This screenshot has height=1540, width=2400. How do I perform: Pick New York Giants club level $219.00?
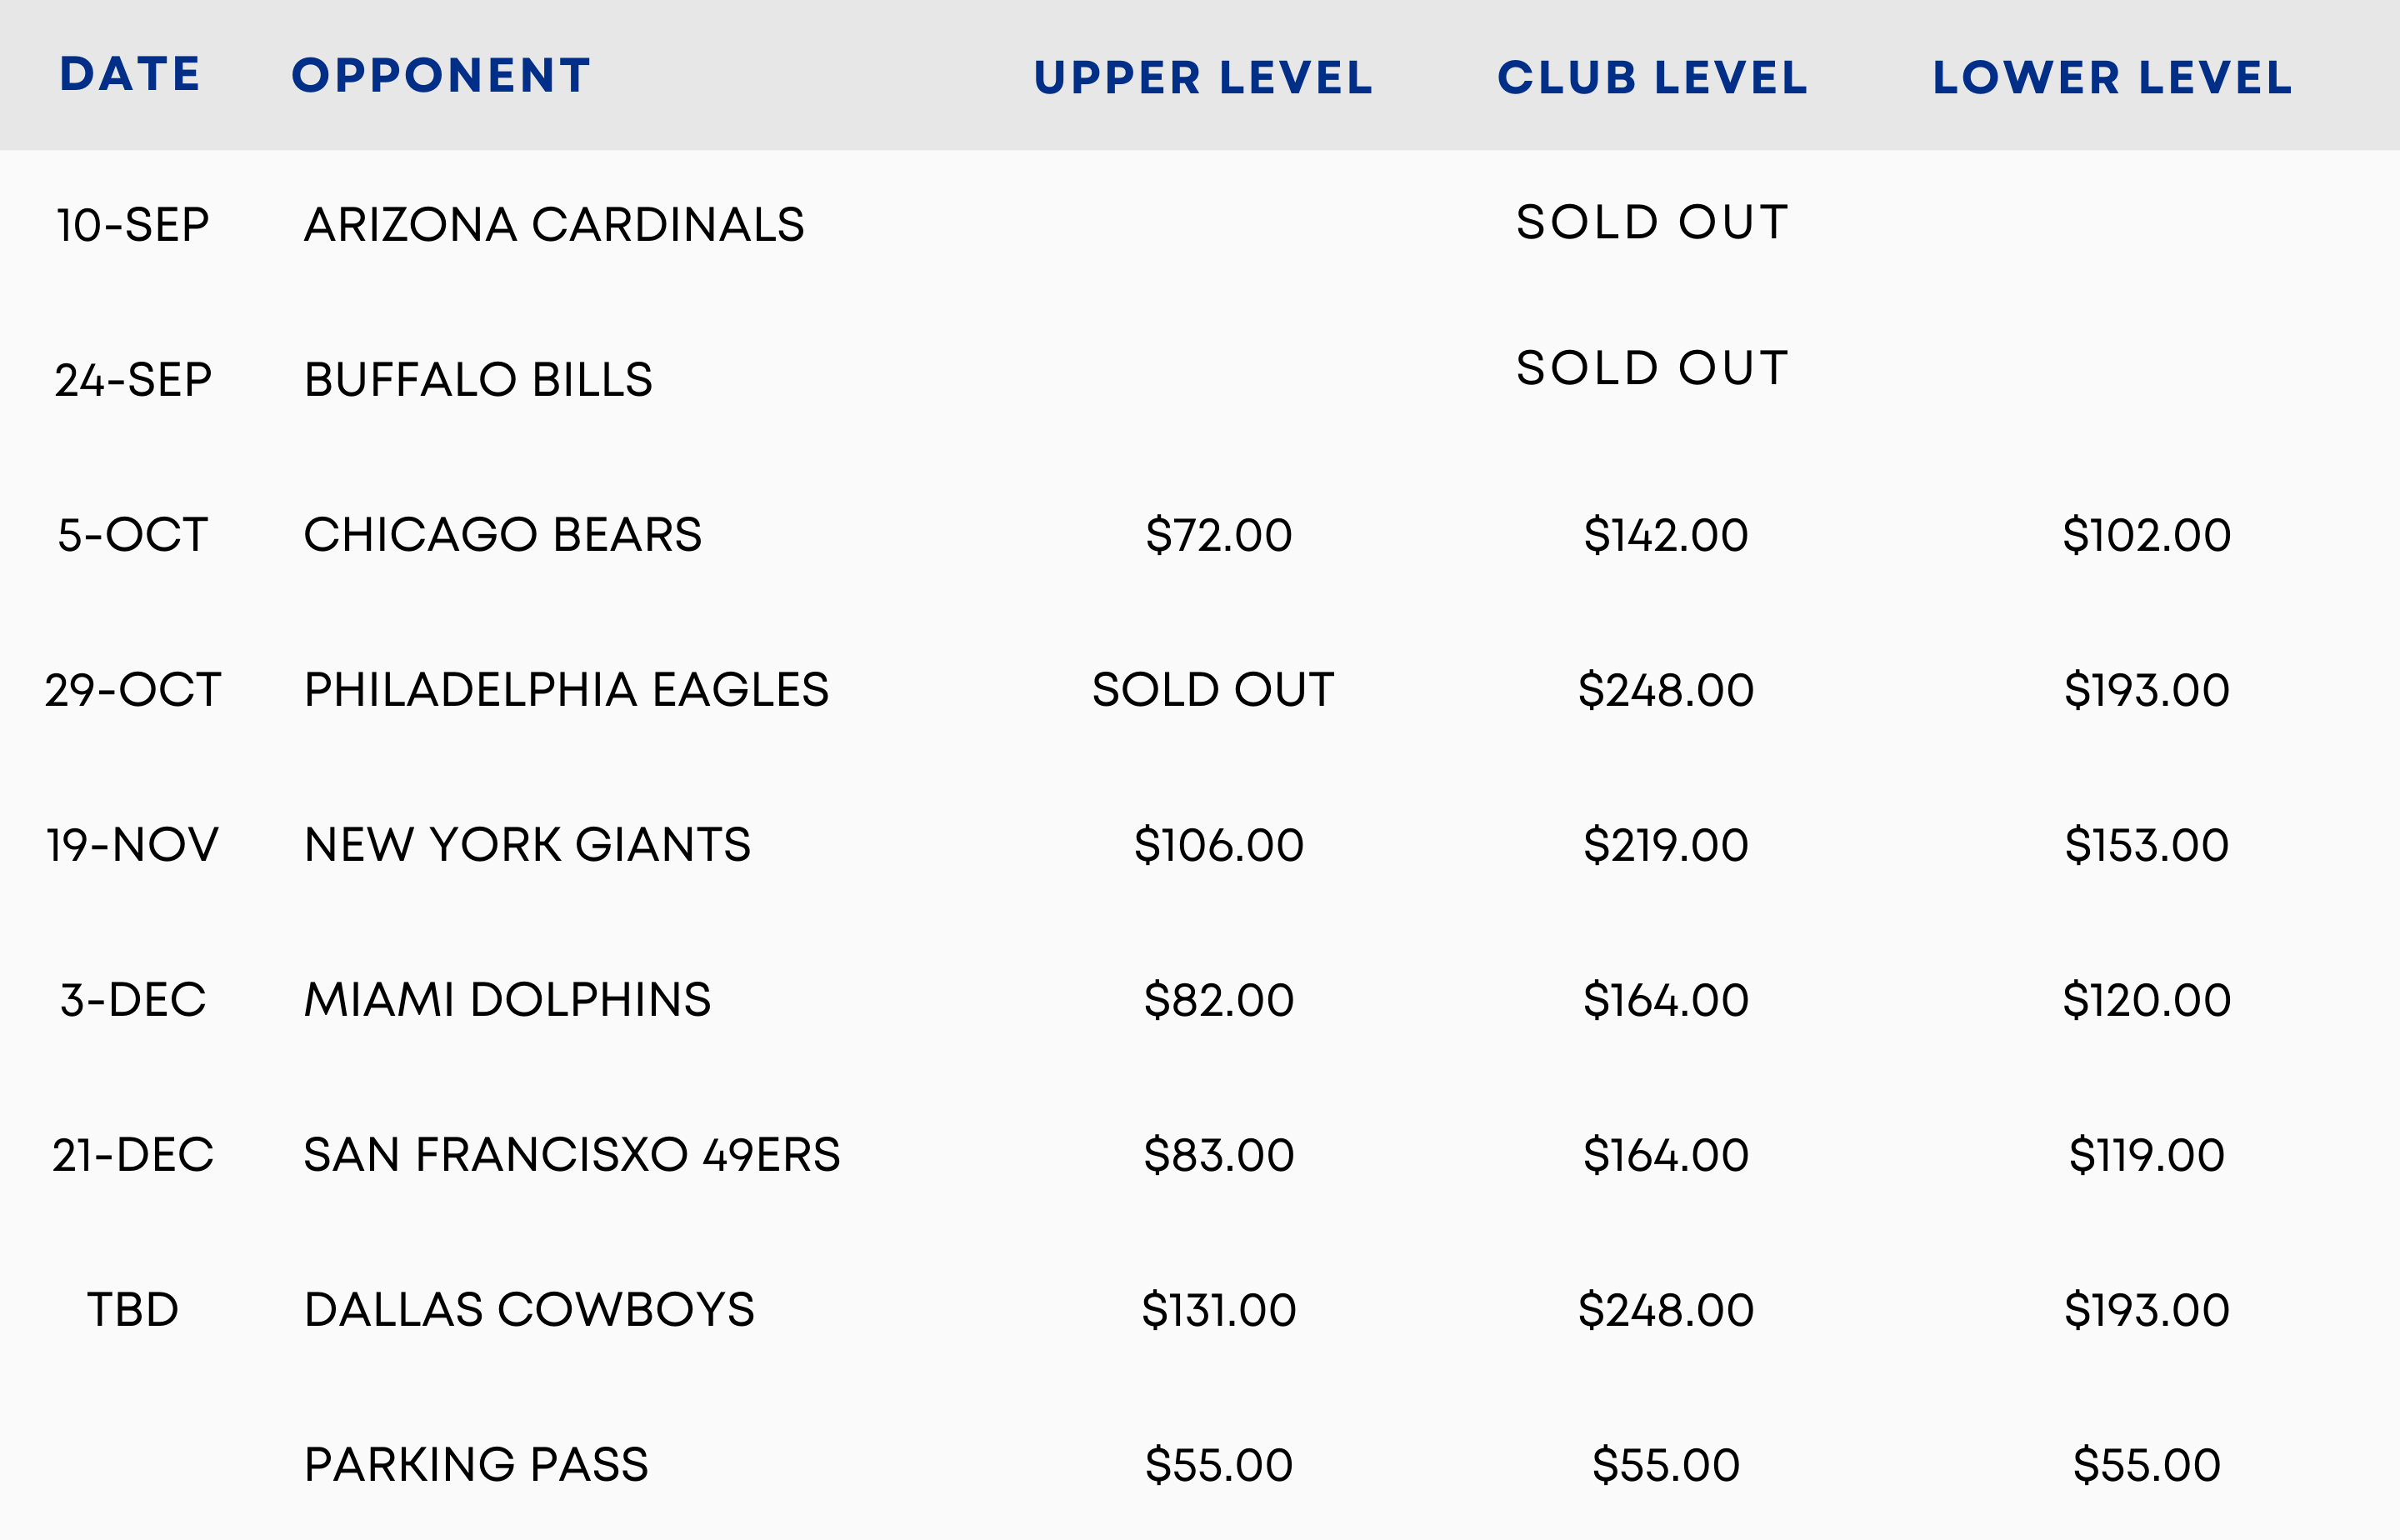pyautogui.click(x=1665, y=845)
